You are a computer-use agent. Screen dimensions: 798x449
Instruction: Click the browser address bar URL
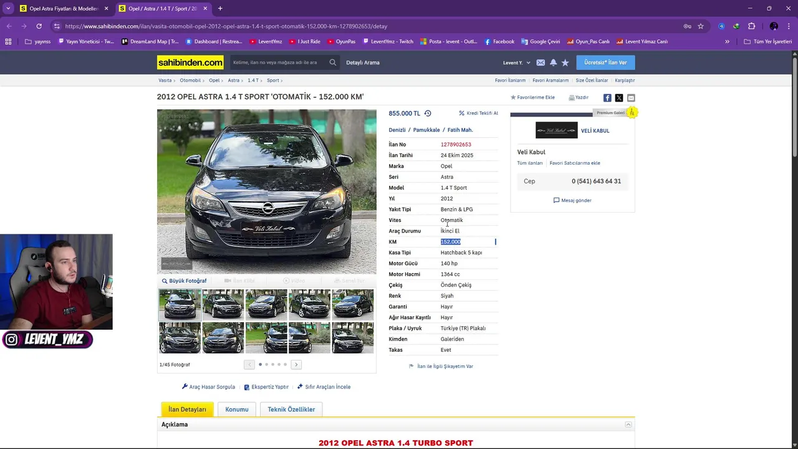pyautogui.click(x=226, y=26)
